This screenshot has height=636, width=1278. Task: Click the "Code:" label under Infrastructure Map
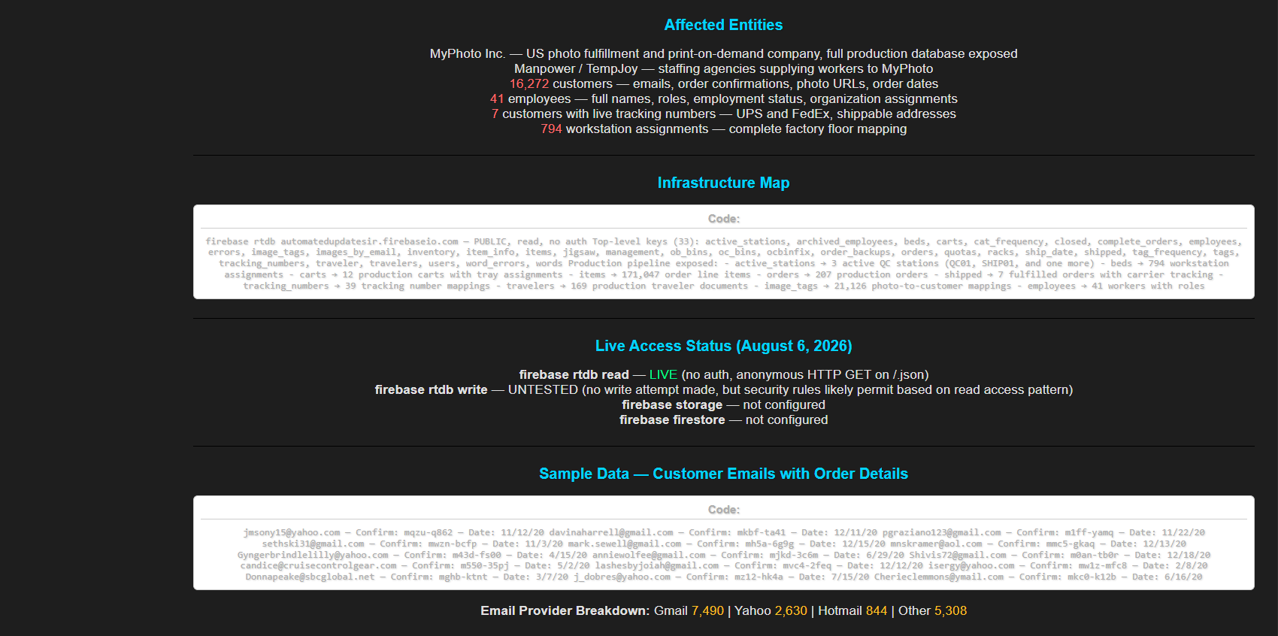pyautogui.click(x=723, y=219)
